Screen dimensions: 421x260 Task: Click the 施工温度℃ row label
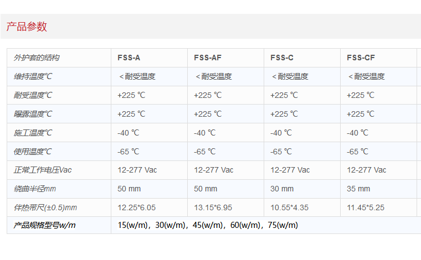(33, 133)
